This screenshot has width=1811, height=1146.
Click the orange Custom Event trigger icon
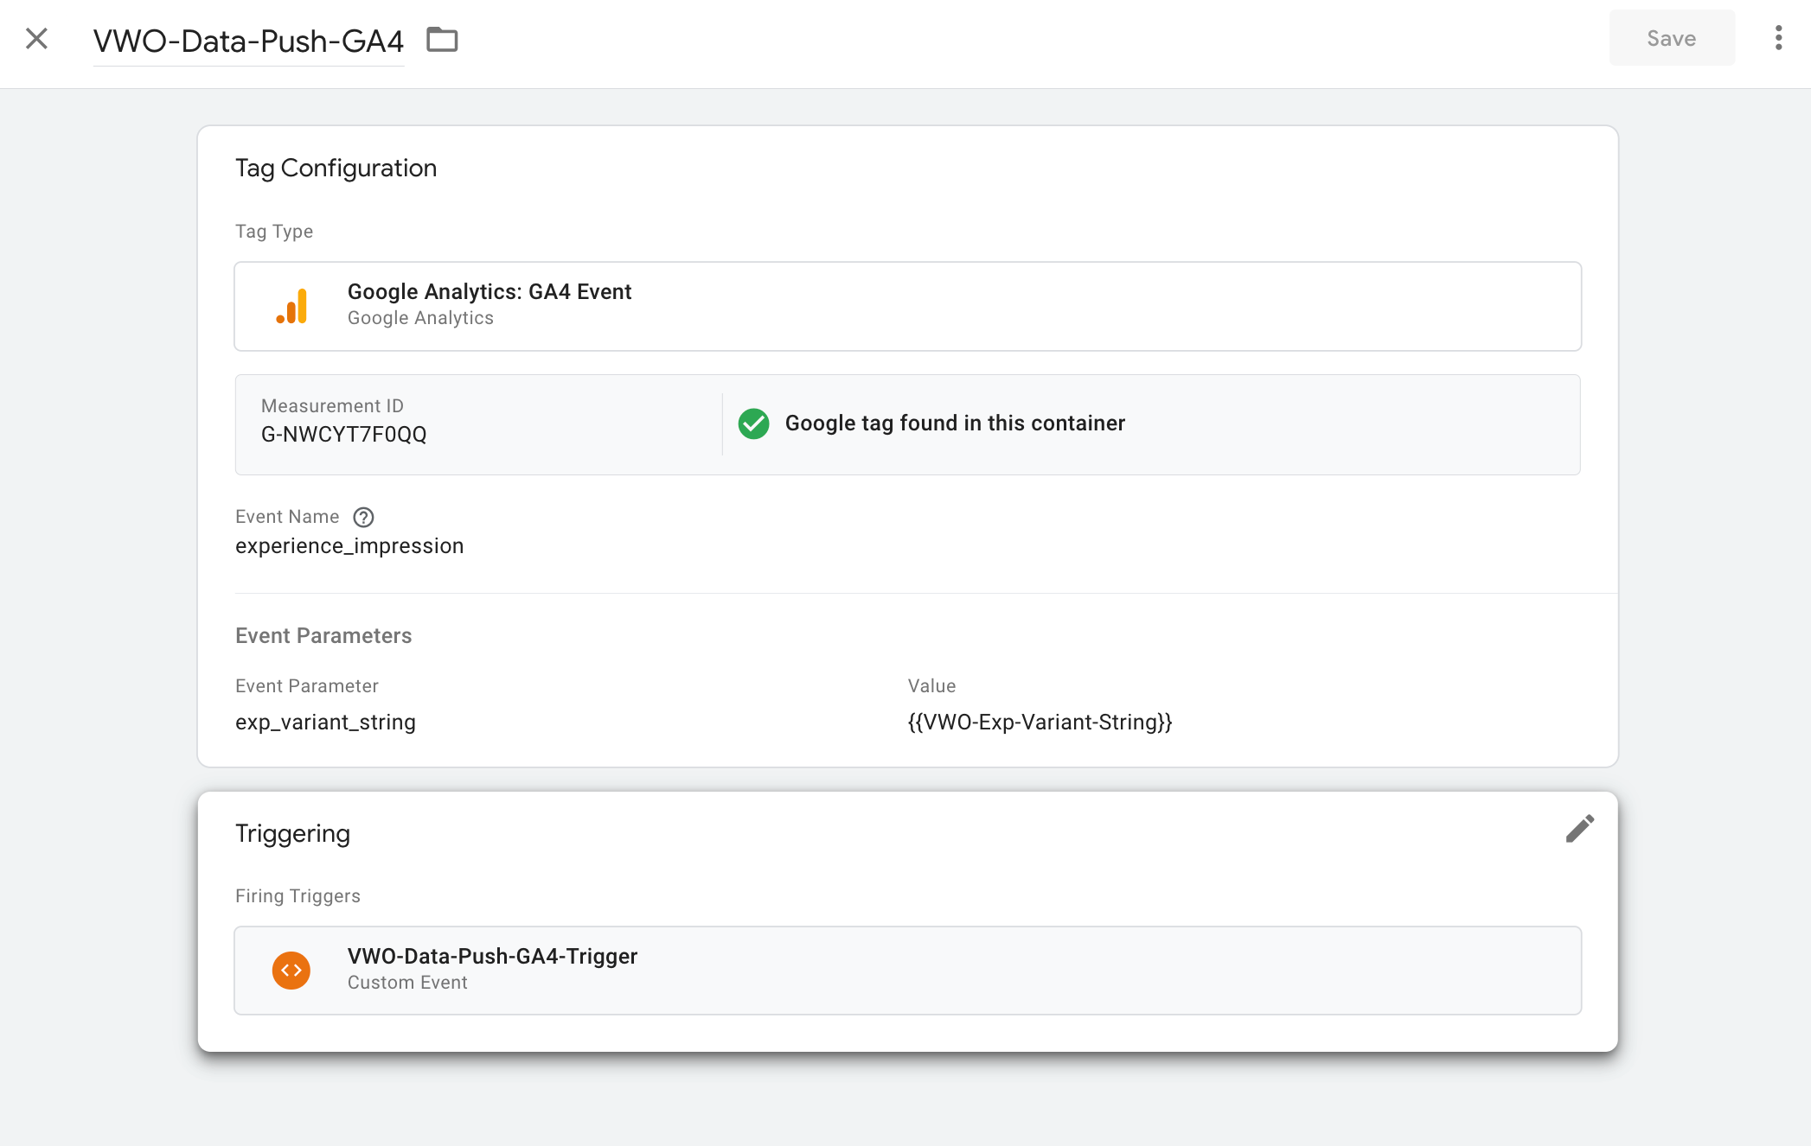pos(291,971)
